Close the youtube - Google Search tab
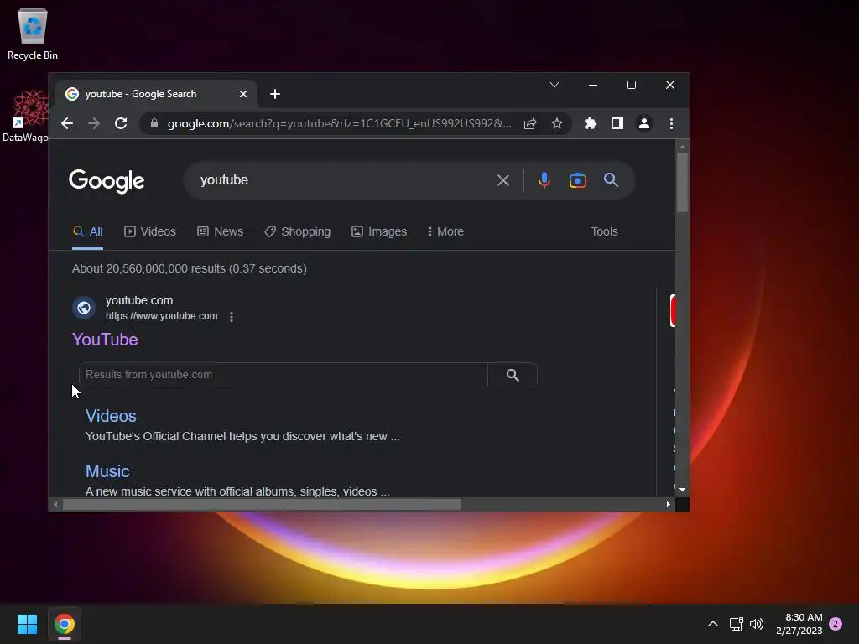This screenshot has width=859, height=644. (243, 94)
